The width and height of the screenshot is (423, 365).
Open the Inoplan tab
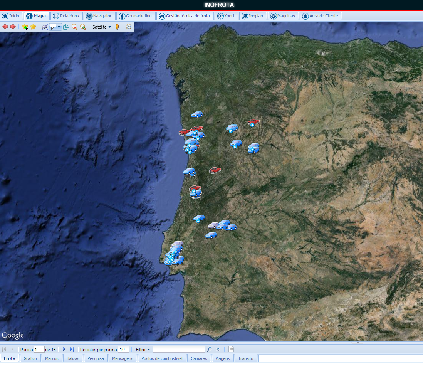(253, 16)
